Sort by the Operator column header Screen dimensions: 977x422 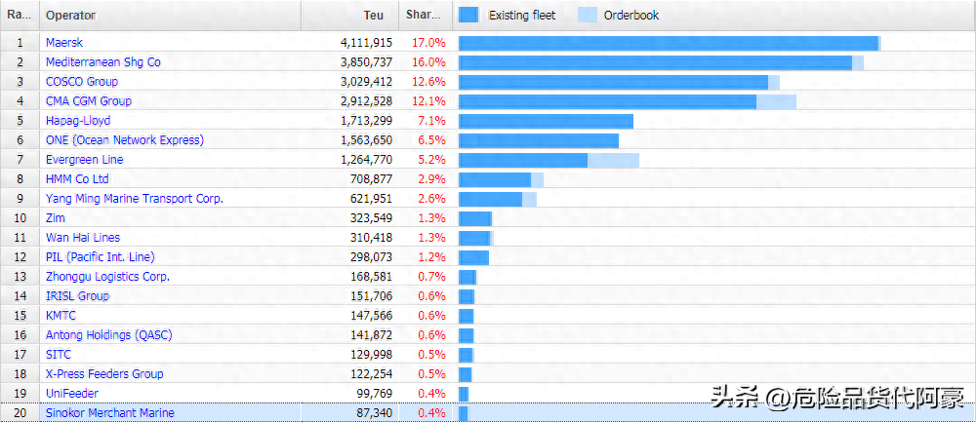[x=171, y=15]
